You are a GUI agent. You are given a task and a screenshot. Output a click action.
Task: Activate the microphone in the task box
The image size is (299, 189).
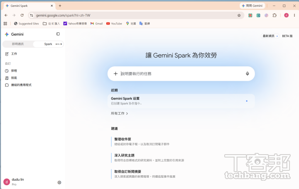[x=248, y=74]
